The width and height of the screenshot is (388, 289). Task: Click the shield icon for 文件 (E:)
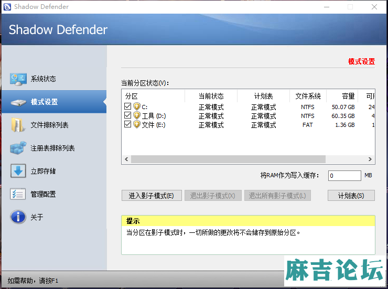coord(137,124)
